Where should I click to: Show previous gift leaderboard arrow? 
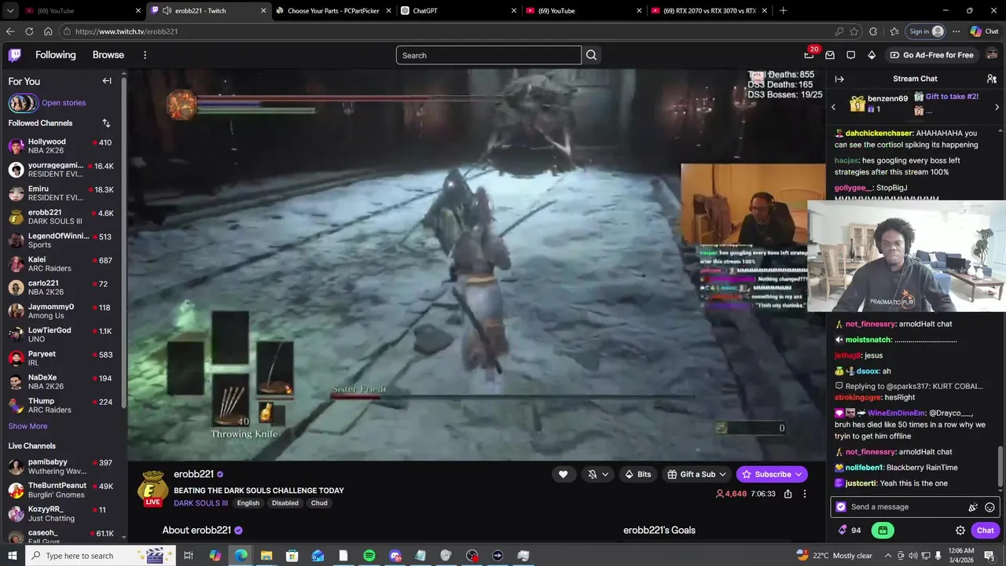pos(834,107)
